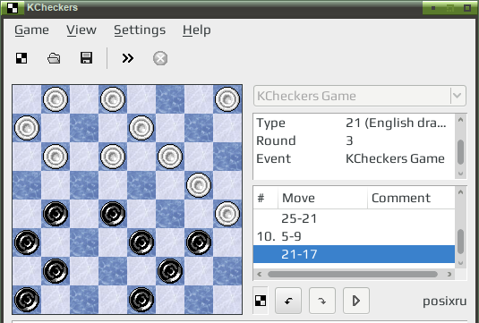This screenshot has height=323, width=479.
Task: Click the Move column header
Action: pyautogui.click(x=322, y=198)
